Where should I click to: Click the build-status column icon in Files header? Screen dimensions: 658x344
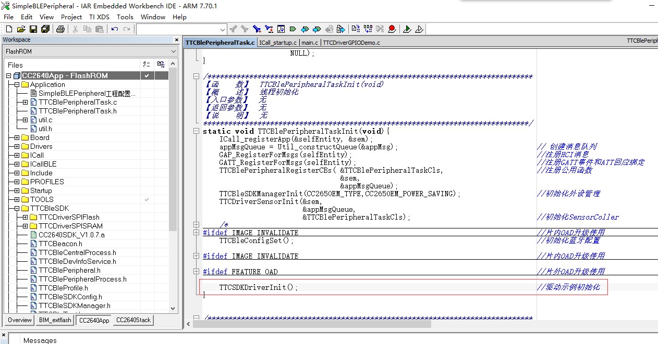tap(146, 65)
